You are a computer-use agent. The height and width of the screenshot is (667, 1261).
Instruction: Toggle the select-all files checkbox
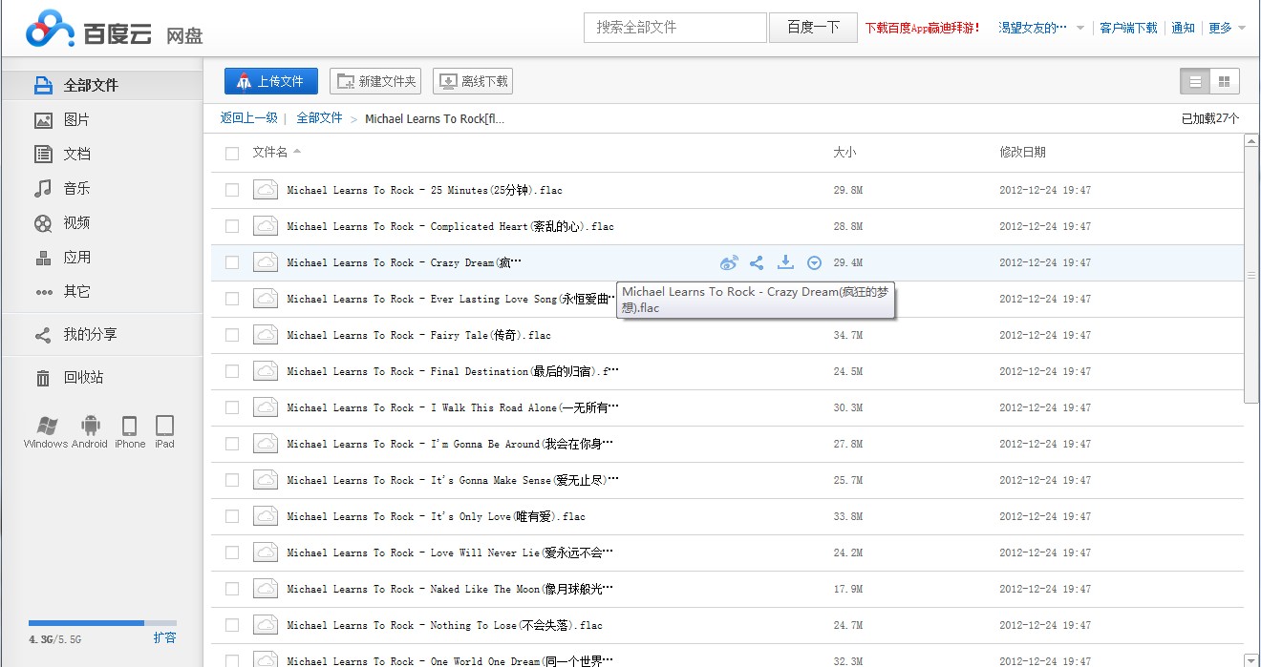pos(232,154)
